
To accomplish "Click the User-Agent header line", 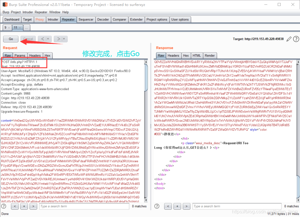I will (x=66, y=71).
